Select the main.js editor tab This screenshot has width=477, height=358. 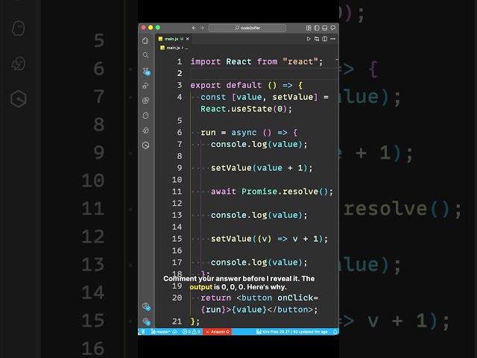point(174,39)
